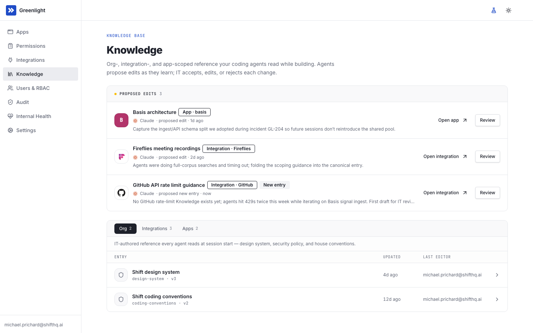Click the Open app link
Image resolution: width=533 pixels, height=333 pixels.
point(452,120)
